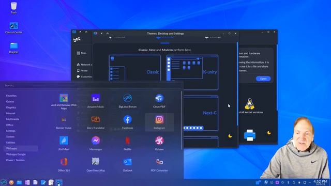This screenshot has height=186, width=331.
Task: Open the Brave browser from taskbar
Action: (x=11, y=182)
